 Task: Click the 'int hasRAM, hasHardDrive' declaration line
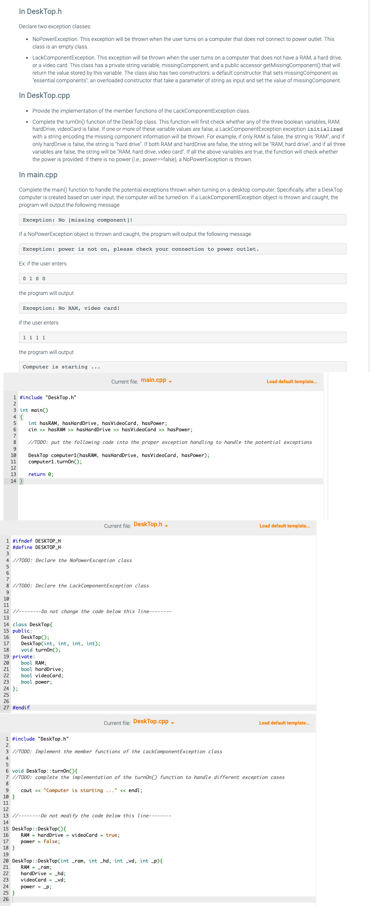coord(97,423)
